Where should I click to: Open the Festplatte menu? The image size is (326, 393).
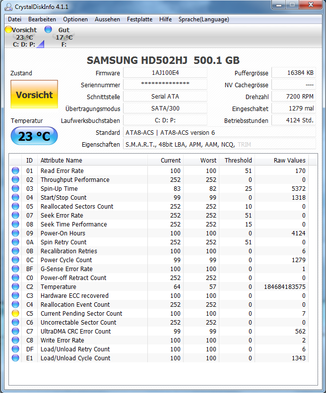pos(139,19)
